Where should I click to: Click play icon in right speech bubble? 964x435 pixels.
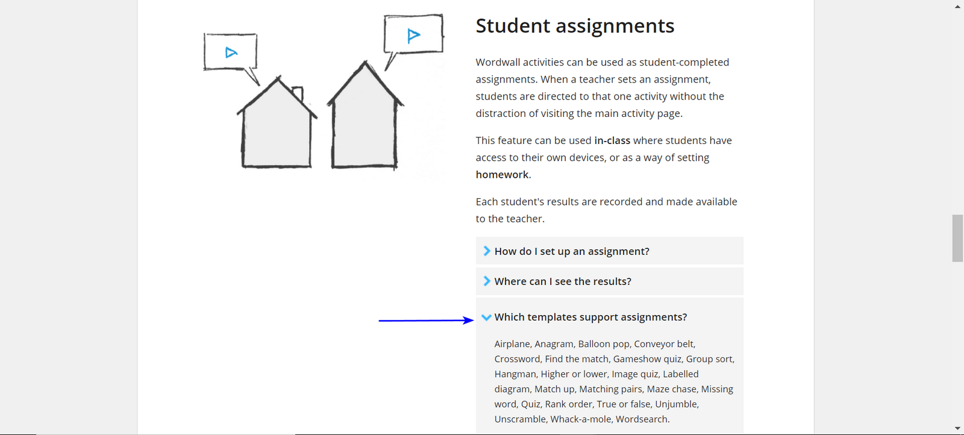pos(413,36)
